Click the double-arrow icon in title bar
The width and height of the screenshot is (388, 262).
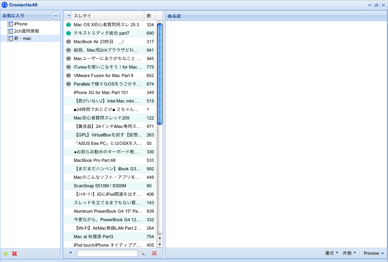(x=369, y=5)
